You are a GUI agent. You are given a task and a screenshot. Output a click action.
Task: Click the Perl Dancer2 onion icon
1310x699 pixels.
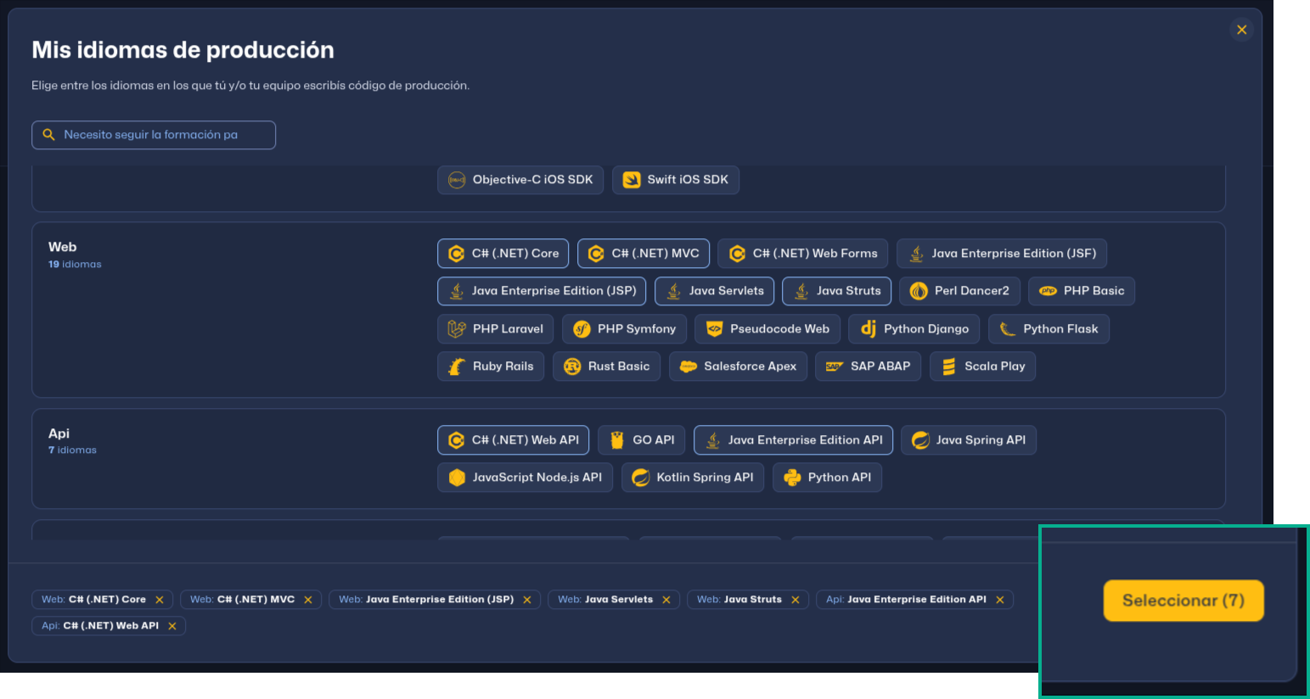coord(919,291)
